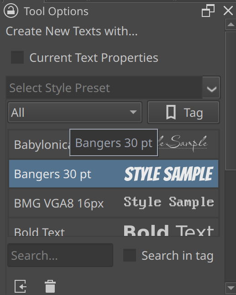
Task: Click the scrollbar up arrow
Action: [231, 24]
